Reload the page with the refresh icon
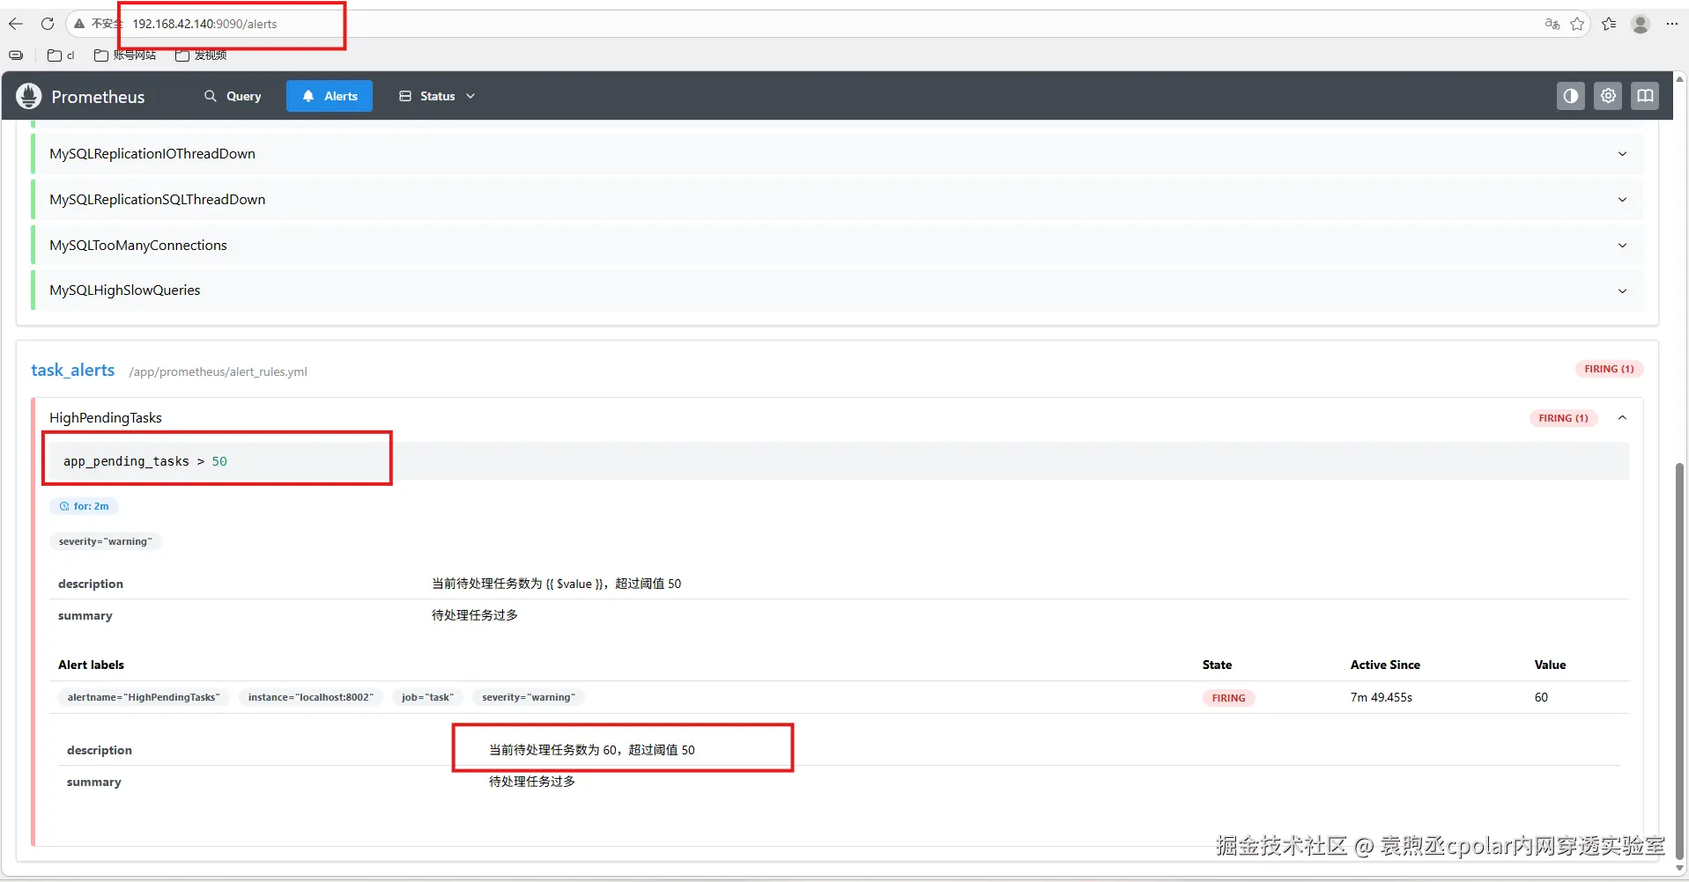 click(48, 24)
